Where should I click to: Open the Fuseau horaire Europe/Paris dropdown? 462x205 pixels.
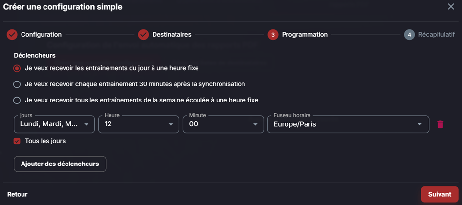(x=348, y=124)
